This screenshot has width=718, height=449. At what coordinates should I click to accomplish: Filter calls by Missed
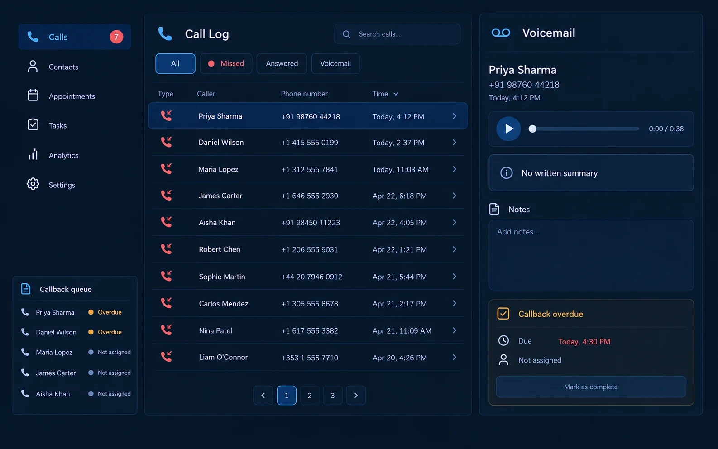tap(226, 63)
